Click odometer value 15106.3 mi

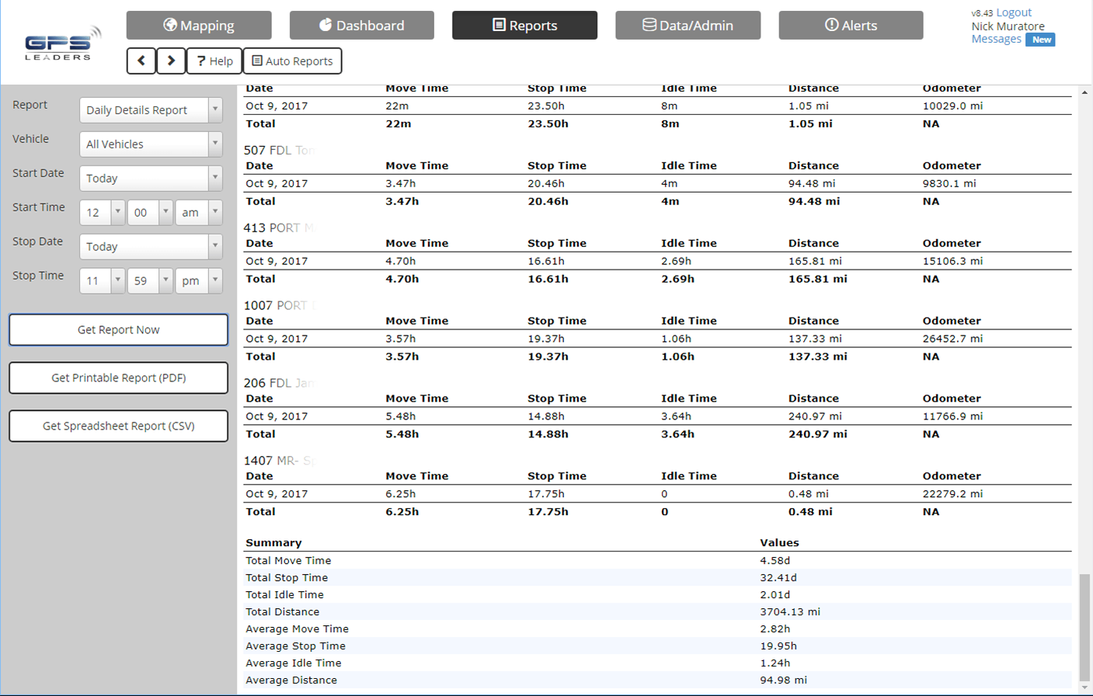point(952,261)
